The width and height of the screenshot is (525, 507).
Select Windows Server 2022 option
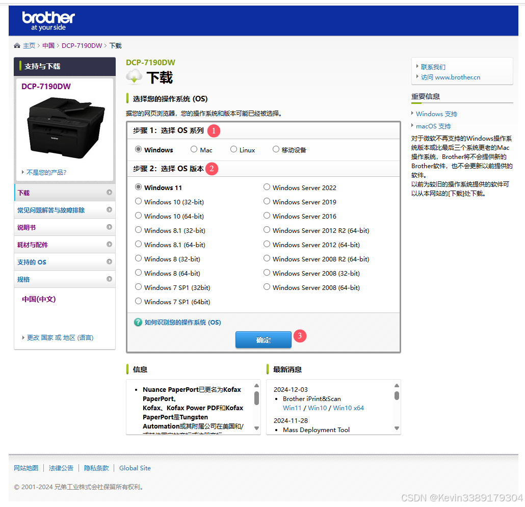(267, 187)
